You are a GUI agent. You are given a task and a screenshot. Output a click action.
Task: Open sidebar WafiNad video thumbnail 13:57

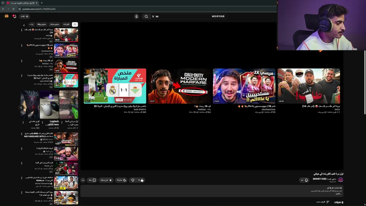66,66
